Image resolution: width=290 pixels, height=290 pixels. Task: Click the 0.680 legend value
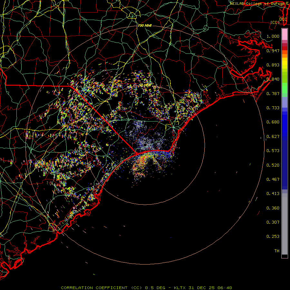273,122
